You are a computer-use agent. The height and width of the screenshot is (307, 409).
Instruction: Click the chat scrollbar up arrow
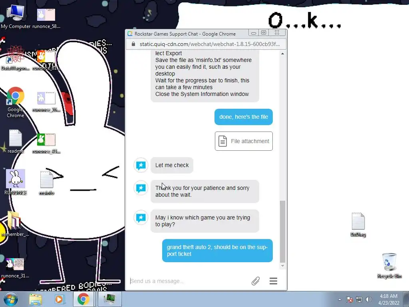[282, 54]
